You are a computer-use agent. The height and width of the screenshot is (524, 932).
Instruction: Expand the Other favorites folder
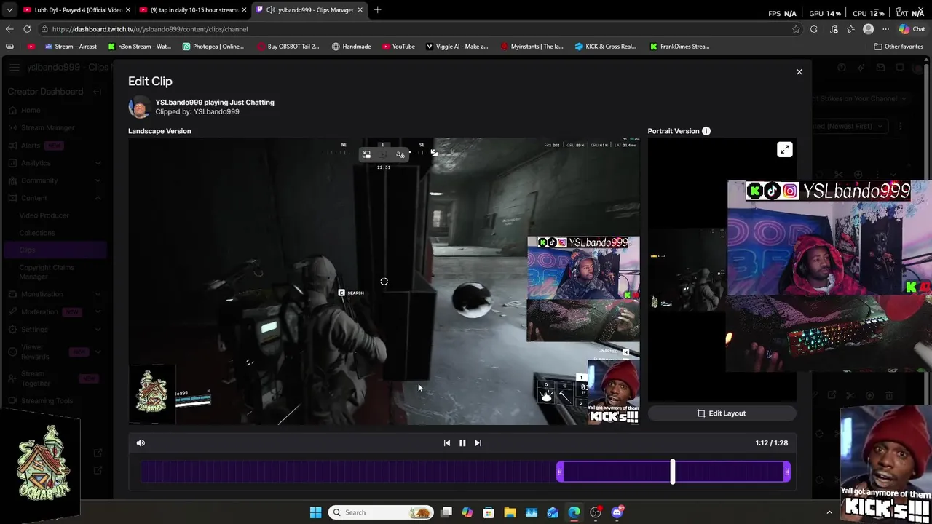pyautogui.click(x=899, y=47)
